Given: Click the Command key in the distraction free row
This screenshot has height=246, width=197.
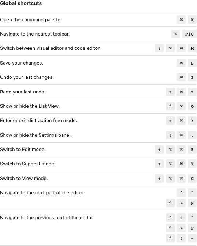Looking at the screenshot, I should (x=181, y=121).
